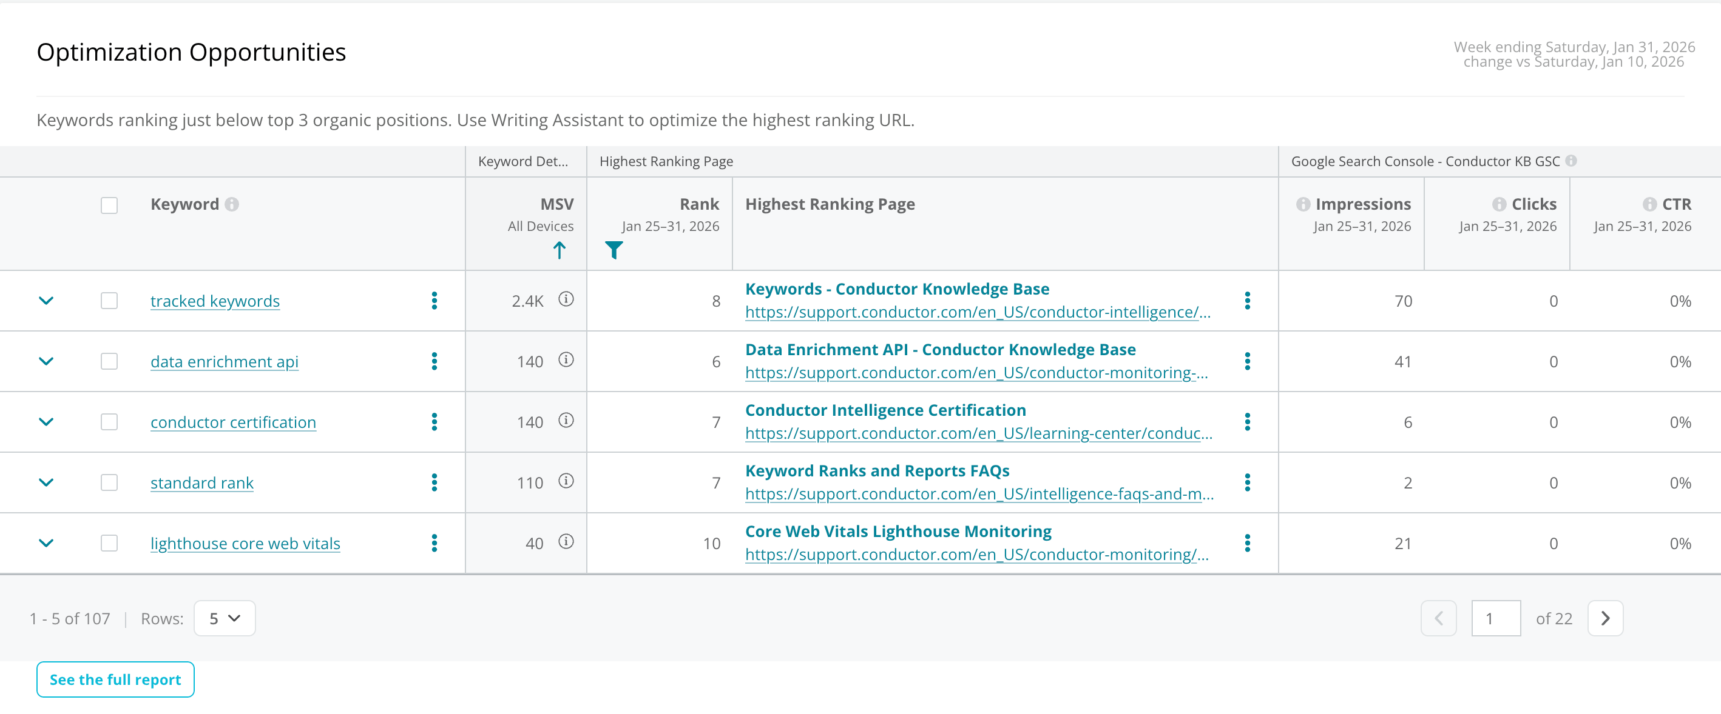
Task: Expand the lighthouse core web vitals row
Action: [46, 543]
